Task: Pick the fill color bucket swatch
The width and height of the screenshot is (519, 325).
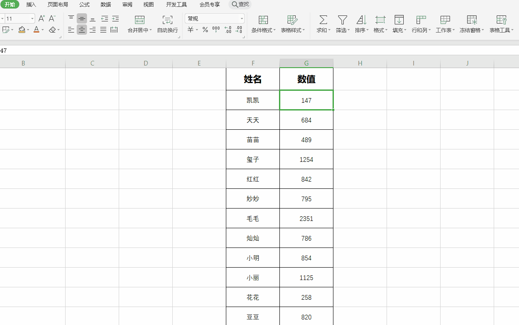Action: 21,30
